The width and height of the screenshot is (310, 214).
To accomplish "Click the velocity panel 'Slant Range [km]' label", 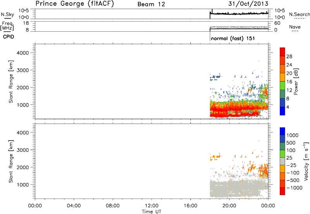I will click(x=11, y=161).
